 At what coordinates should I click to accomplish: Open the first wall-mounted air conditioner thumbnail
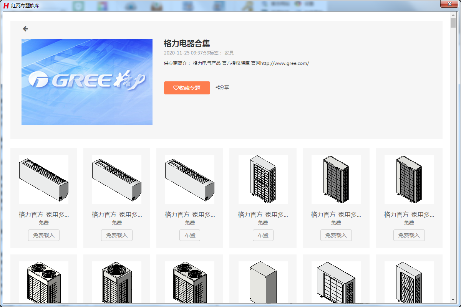[43, 180]
